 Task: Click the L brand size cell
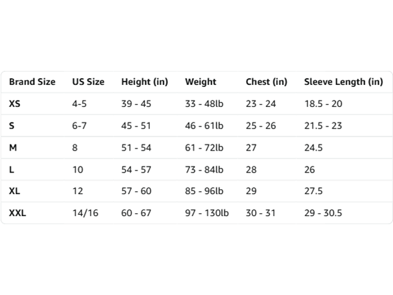(11, 170)
